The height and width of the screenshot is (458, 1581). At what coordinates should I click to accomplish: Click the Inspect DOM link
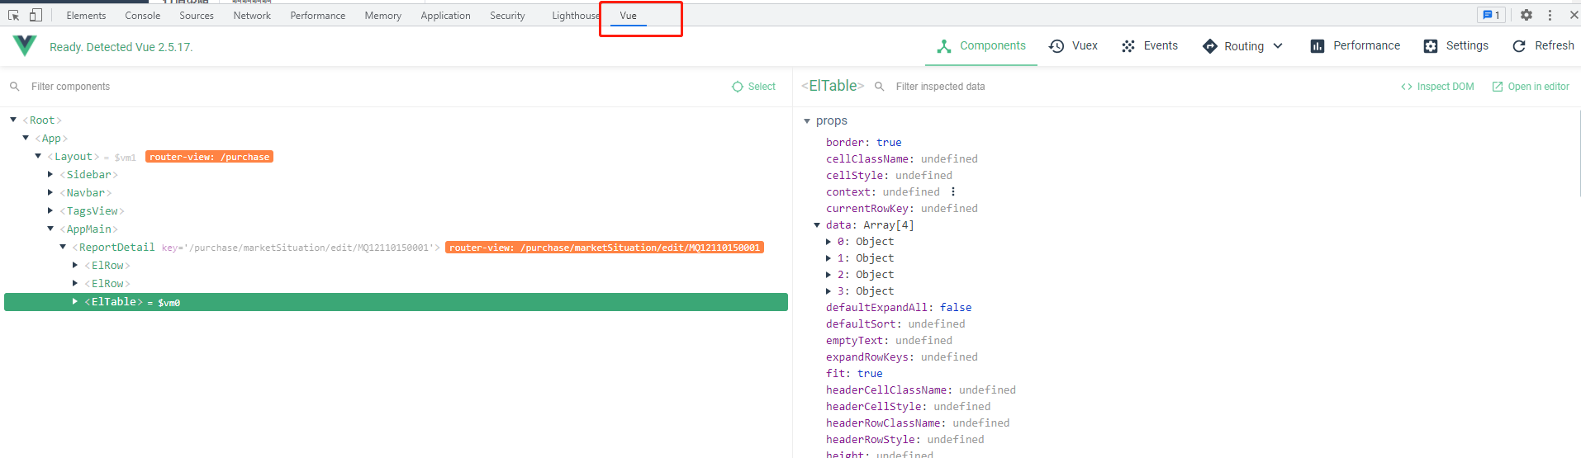pos(1437,87)
